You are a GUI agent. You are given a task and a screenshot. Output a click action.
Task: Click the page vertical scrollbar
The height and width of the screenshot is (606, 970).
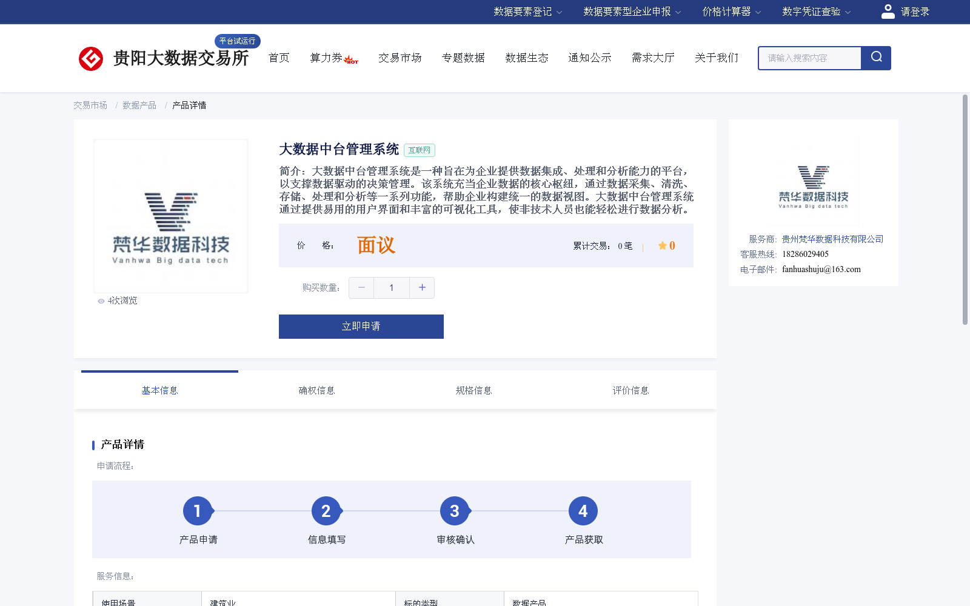[x=965, y=210]
